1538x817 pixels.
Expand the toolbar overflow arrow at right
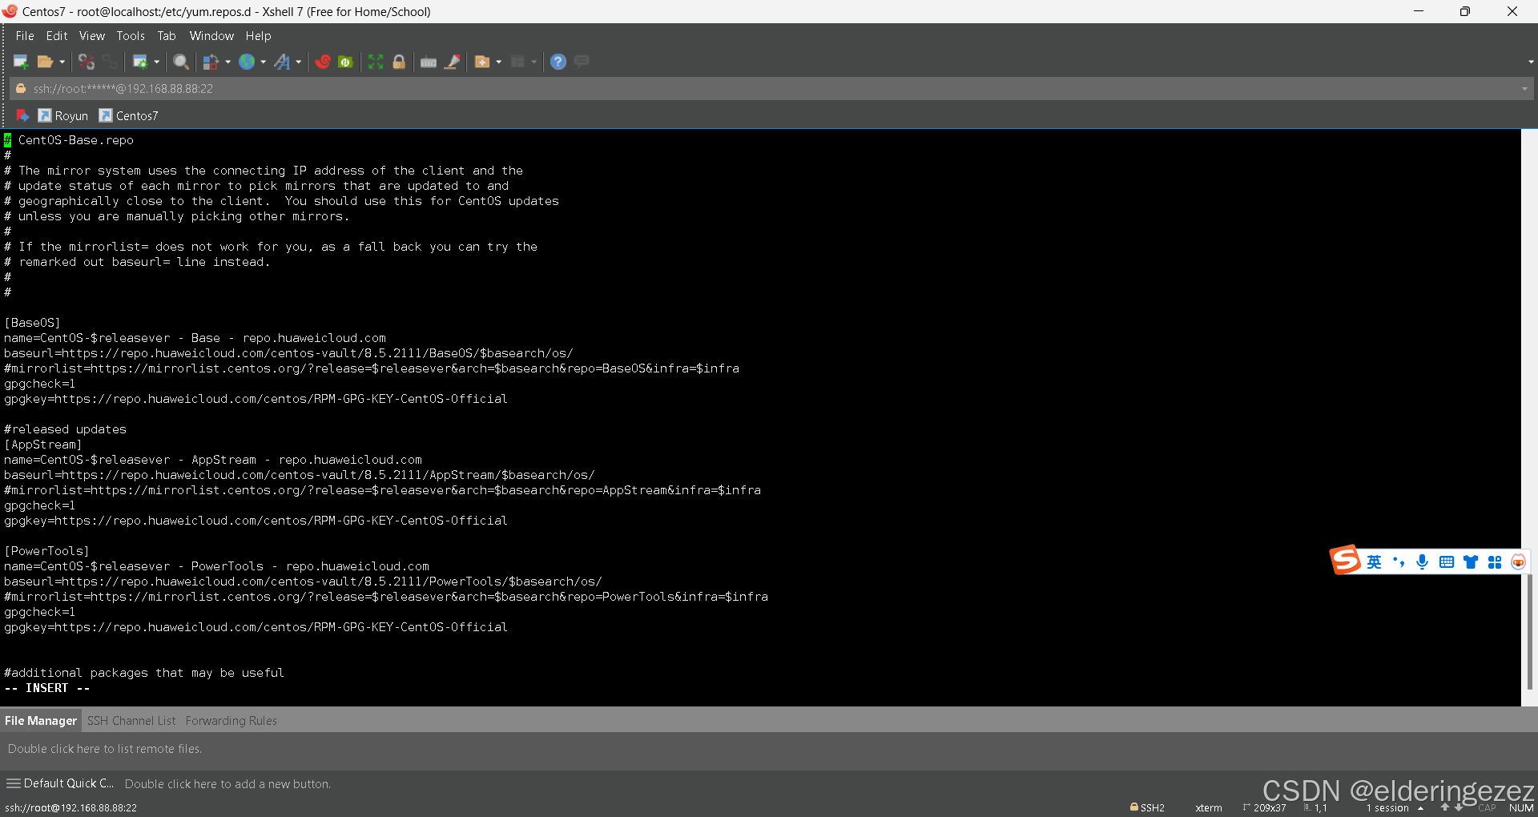point(1531,62)
